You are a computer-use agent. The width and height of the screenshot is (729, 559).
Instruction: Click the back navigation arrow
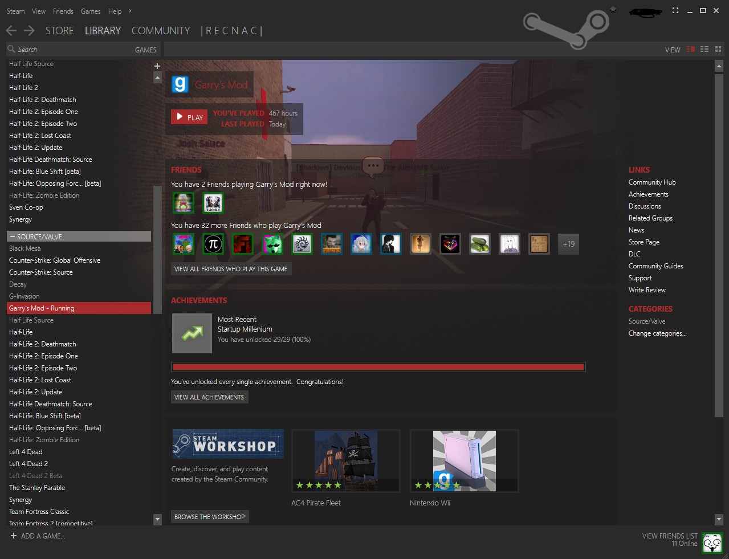[10, 30]
